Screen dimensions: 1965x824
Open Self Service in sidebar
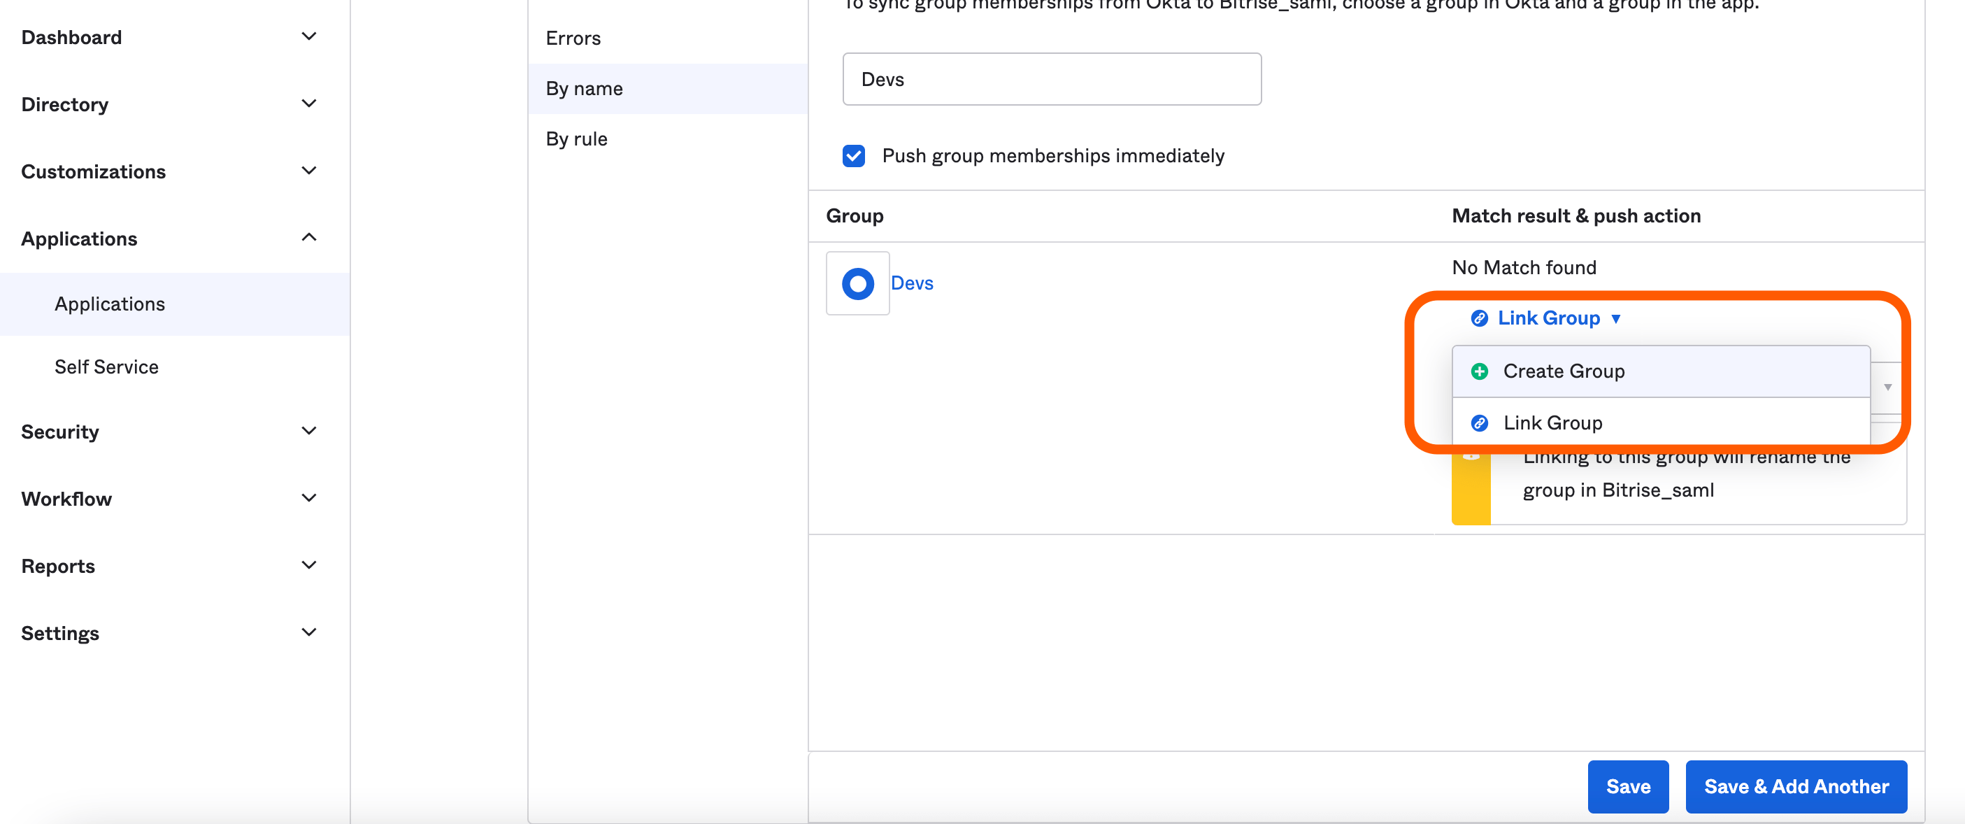click(107, 367)
